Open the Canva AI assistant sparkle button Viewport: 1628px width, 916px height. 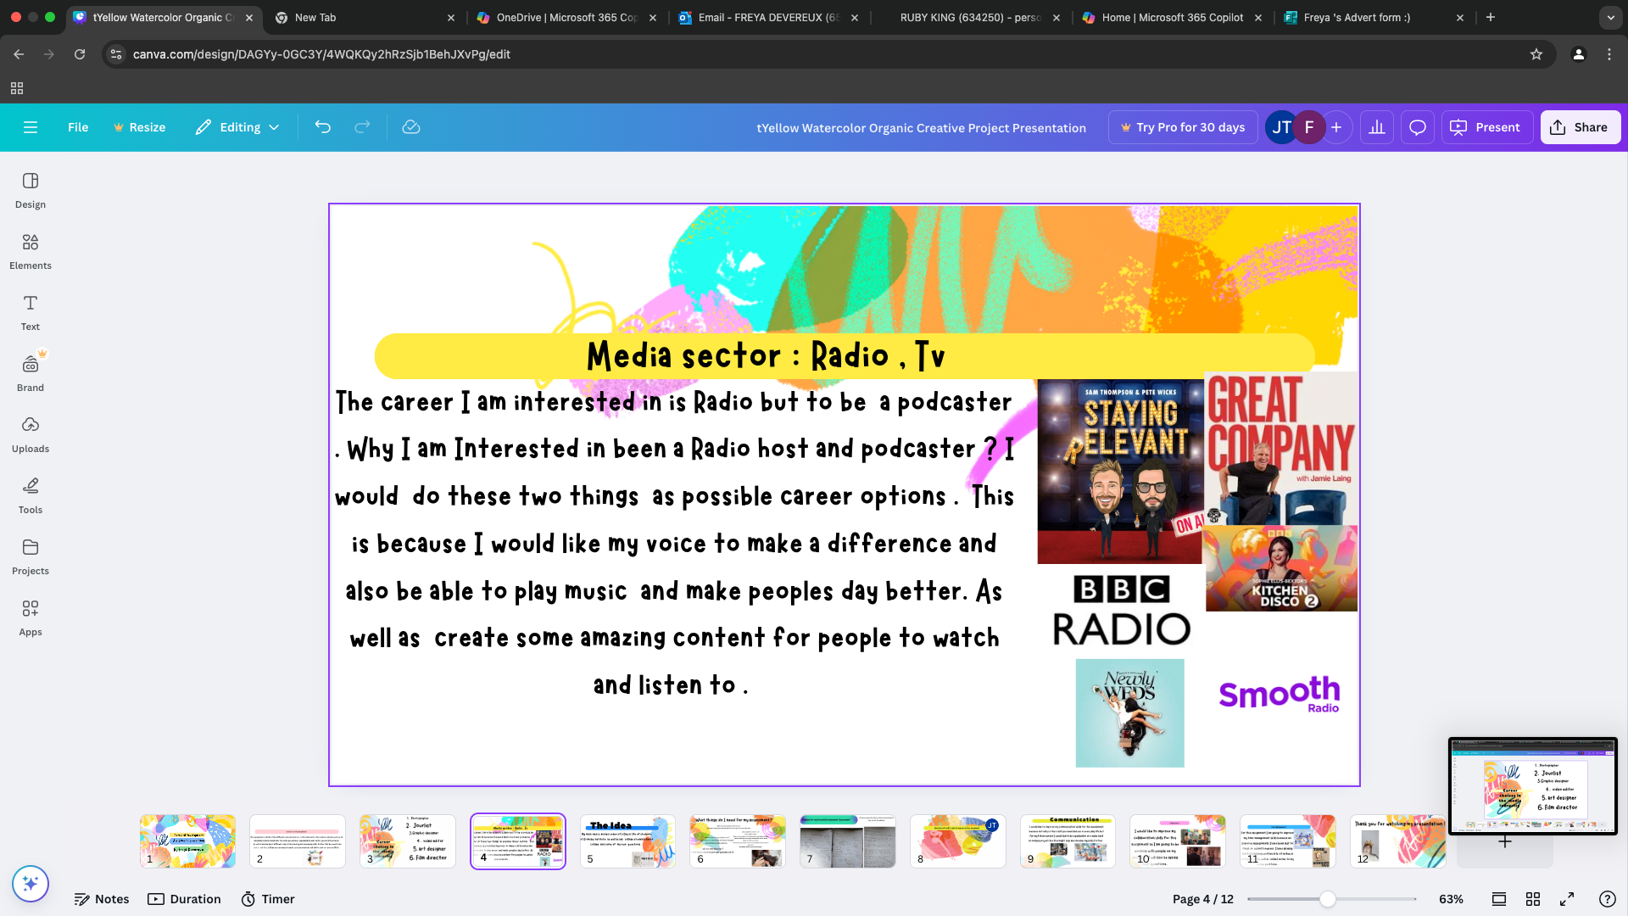point(31,884)
